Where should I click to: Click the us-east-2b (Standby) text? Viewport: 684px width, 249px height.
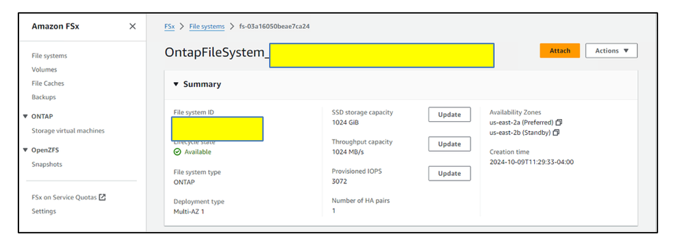click(520, 133)
